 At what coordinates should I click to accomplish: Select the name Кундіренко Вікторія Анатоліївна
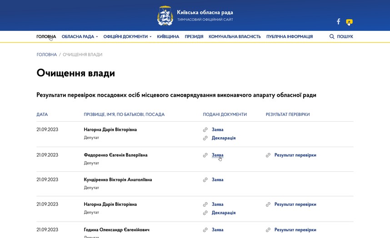coord(118,179)
